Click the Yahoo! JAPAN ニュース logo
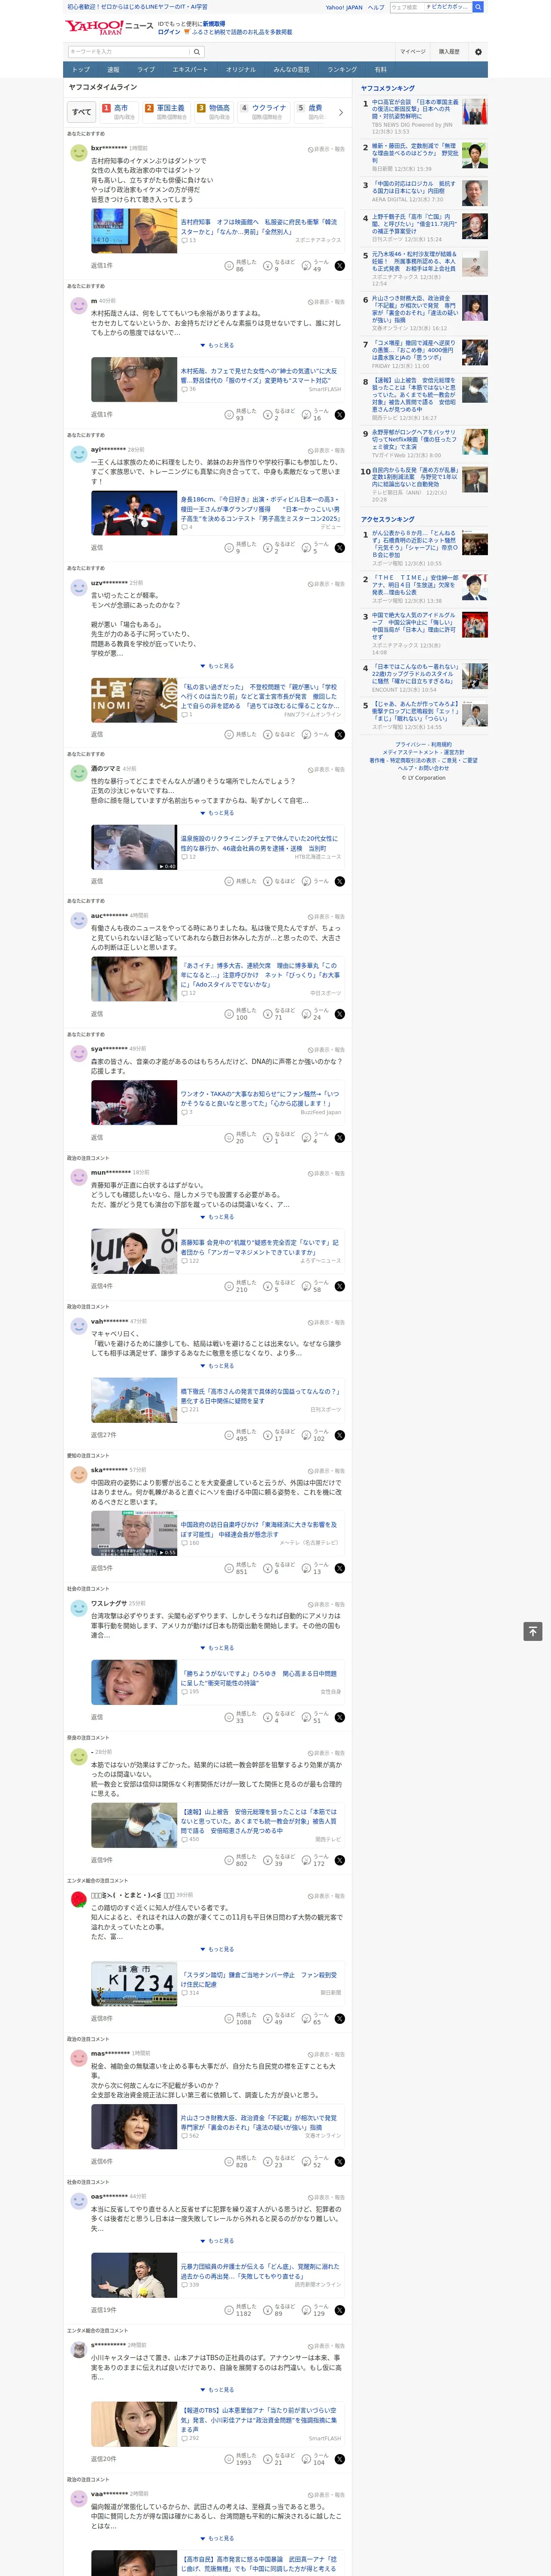The width and height of the screenshot is (551, 2576). pos(109,27)
